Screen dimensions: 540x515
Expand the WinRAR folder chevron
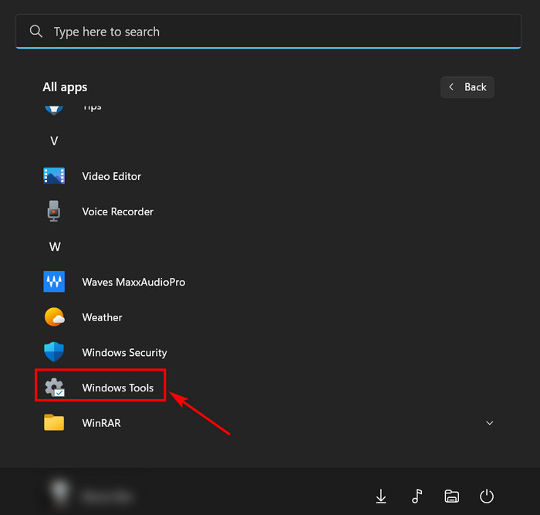pos(489,423)
